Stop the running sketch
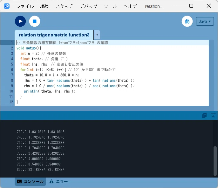This screenshot has height=188, width=218. [x=35, y=21]
